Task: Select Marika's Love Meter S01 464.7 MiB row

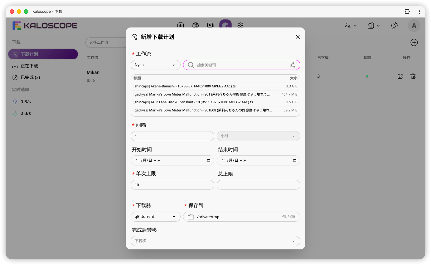Action: pyautogui.click(x=215, y=94)
